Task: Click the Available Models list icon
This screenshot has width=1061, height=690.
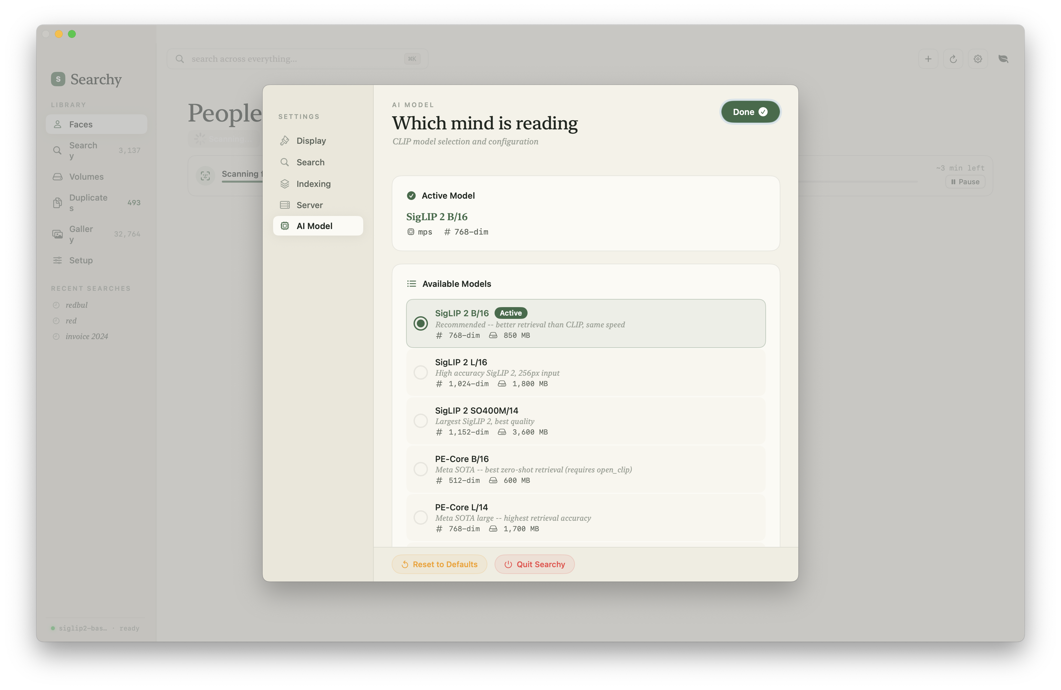Action: click(x=412, y=284)
